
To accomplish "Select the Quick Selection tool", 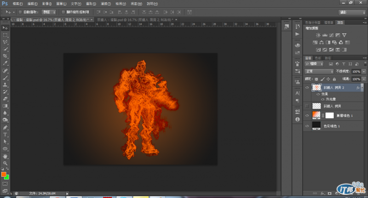I will [x=5, y=49].
